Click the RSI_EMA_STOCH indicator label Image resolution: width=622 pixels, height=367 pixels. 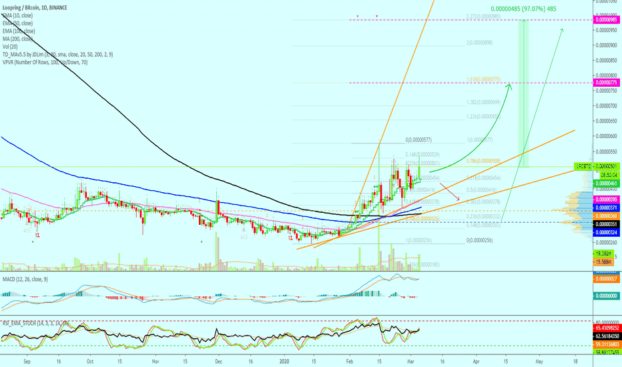pyautogui.click(x=35, y=324)
